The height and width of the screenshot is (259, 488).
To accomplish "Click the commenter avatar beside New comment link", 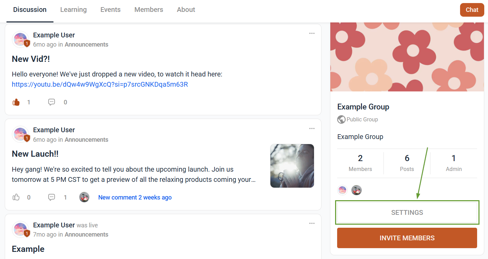I will pos(84,197).
